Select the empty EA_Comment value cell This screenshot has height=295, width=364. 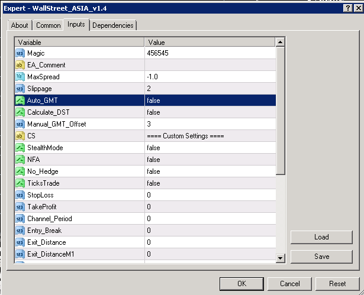click(x=210, y=65)
